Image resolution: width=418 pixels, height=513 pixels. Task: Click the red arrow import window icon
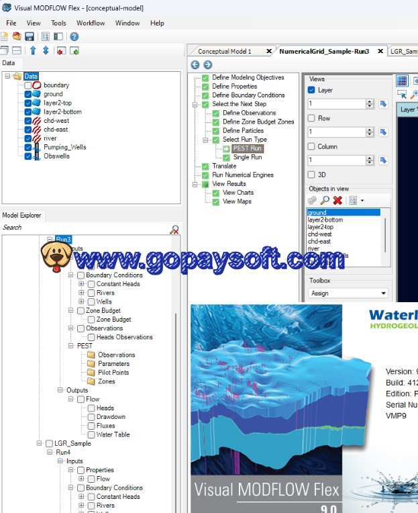[62, 51]
